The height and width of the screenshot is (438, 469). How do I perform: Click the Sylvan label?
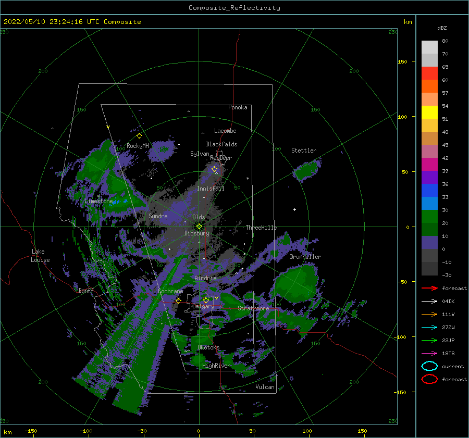pyautogui.click(x=200, y=154)
